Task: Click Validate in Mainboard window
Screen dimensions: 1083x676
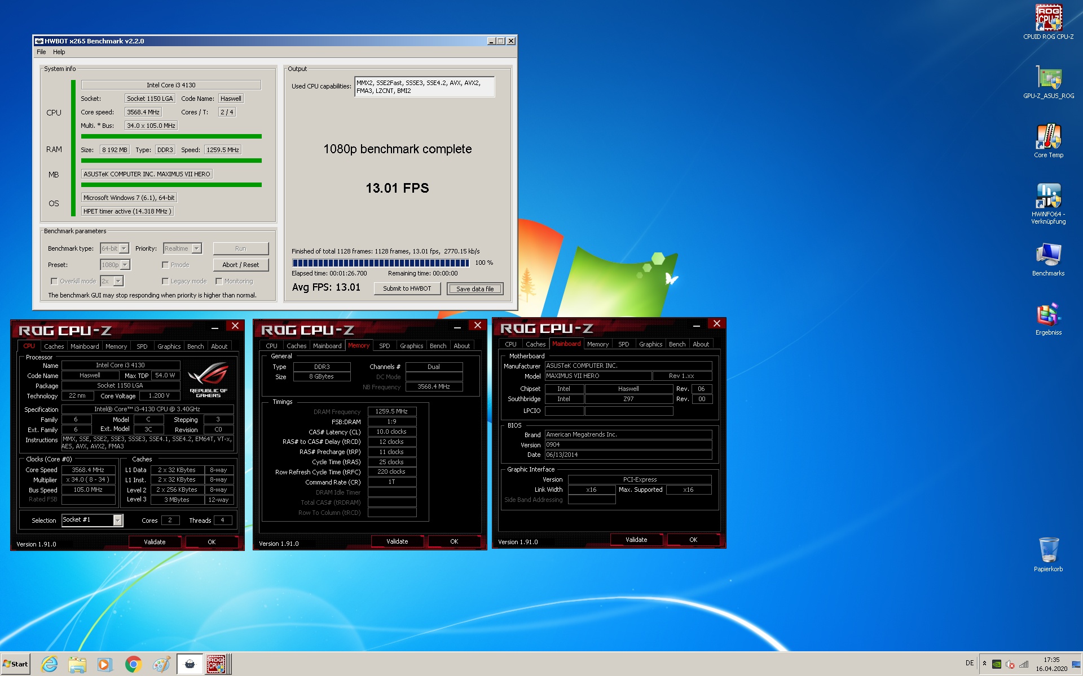Action: pos(636,540)
